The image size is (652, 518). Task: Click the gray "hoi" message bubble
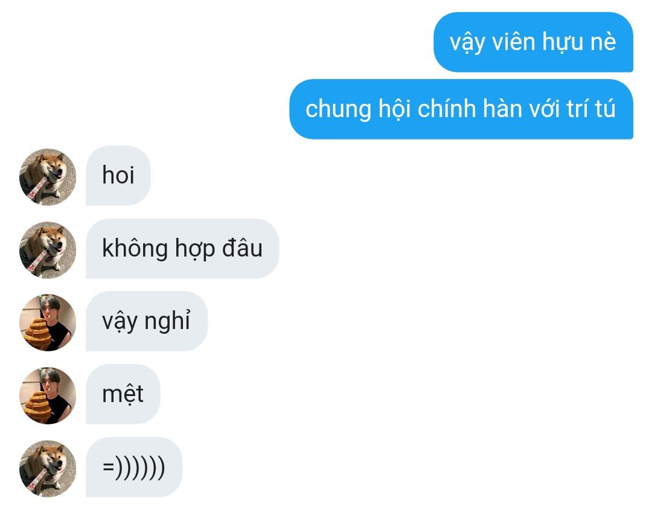pyautogui.click(x=118, y=176)
